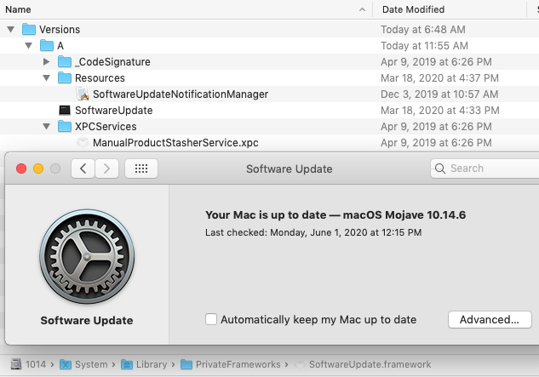
Task: Close the Software Update window
Action: (21, 169)
